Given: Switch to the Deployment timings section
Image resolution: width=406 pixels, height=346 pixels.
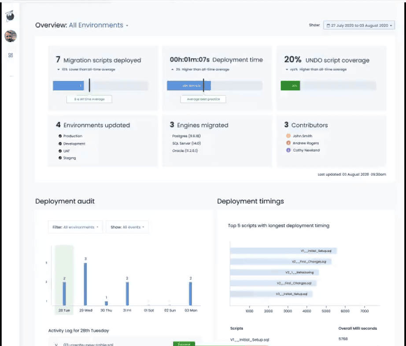Looking at the screenshot, I should 251,201.
